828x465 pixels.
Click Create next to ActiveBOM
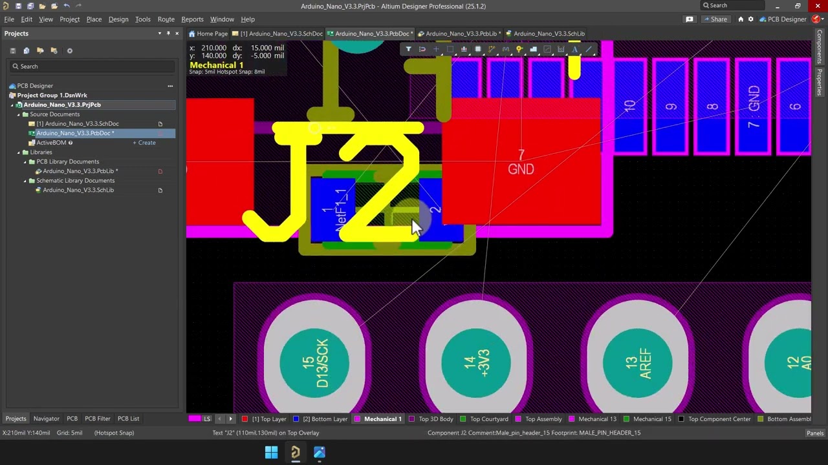144,143
